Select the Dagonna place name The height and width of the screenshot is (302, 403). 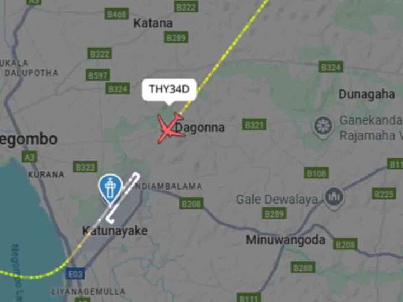coord(200,128)
